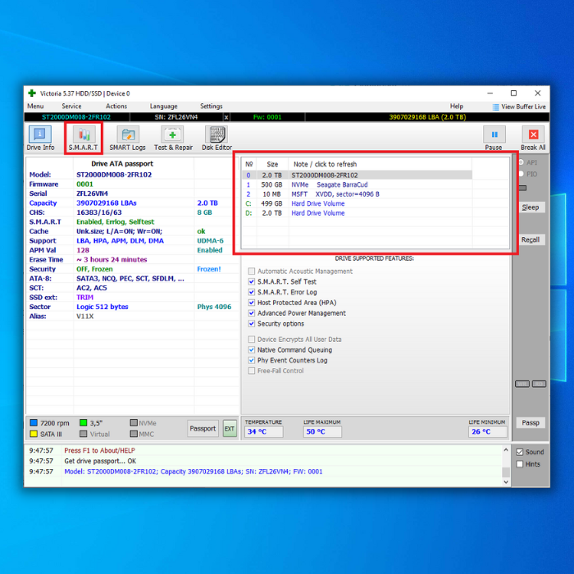Viewport: 574px width, 574px height.
Task: Click the Passport button
Action: (203, 429)
